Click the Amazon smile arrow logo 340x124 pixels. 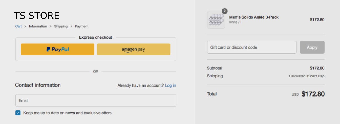129,52
